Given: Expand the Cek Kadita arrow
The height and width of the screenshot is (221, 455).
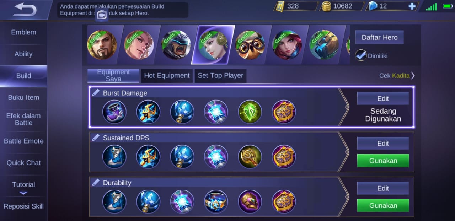Looking at the screenshot, I should (413, 76).
